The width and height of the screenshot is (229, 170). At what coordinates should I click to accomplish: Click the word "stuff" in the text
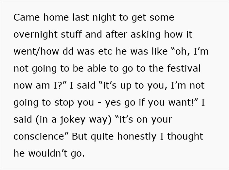(71, 34)
